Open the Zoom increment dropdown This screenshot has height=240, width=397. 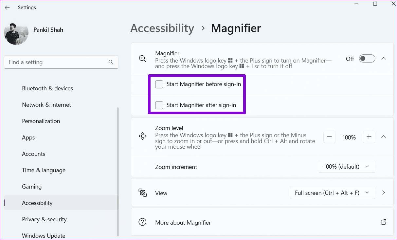347,166
